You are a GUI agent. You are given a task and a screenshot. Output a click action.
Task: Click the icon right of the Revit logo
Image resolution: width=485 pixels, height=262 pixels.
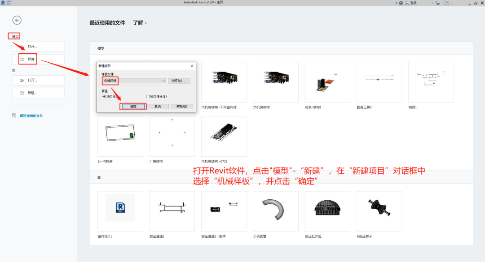tap(9, 3)
